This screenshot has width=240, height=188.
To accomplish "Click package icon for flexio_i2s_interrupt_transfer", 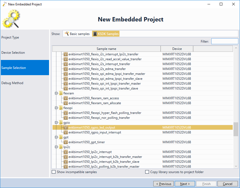I will point(66,64).
